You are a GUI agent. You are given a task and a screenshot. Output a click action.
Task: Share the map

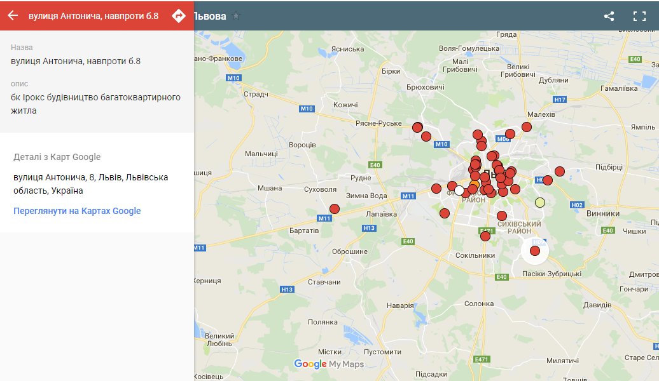(x=609, y=16)
